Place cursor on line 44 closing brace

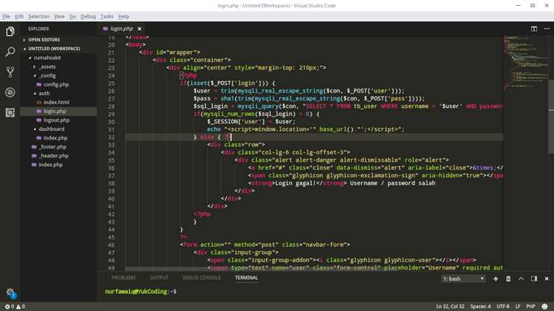click(x=181, y=229)
